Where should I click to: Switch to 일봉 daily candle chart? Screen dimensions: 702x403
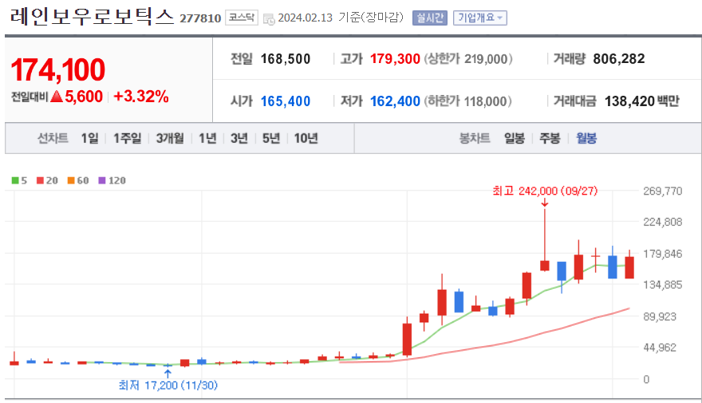pyautogui.click(x=515, y=138)
